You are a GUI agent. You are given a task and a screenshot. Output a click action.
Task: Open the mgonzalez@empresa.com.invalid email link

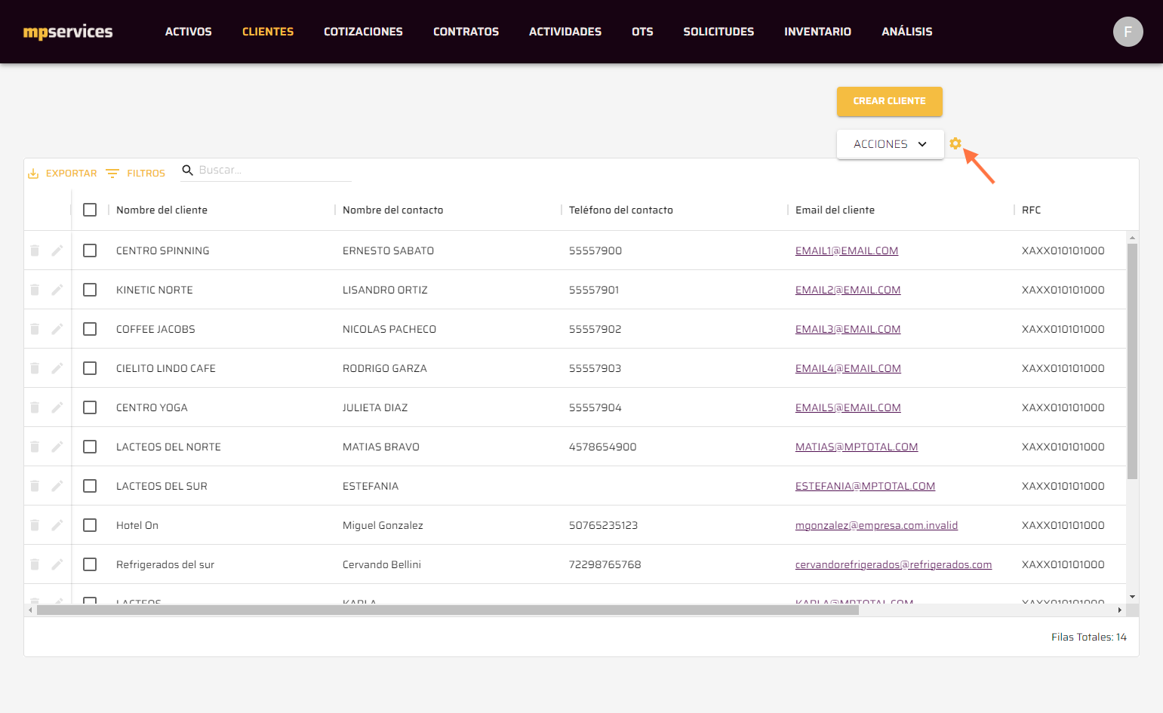(x=876, y=525)
